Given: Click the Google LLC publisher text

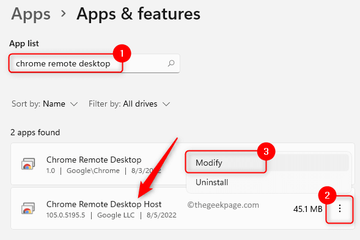Looking at the screenshot, I should 116,215.
